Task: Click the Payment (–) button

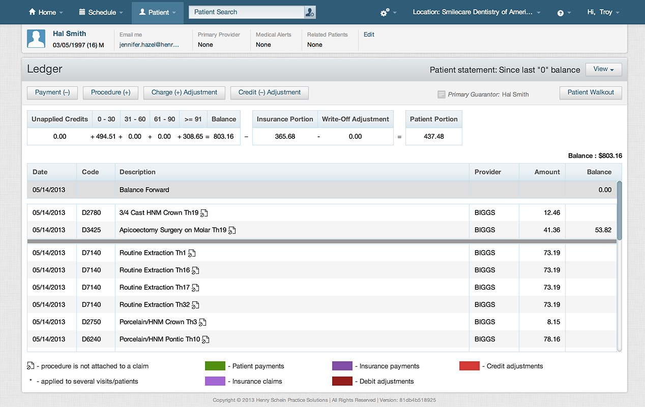Action: click(x=52, y=92)
